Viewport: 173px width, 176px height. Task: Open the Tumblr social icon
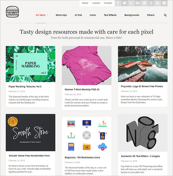point(151,3)
